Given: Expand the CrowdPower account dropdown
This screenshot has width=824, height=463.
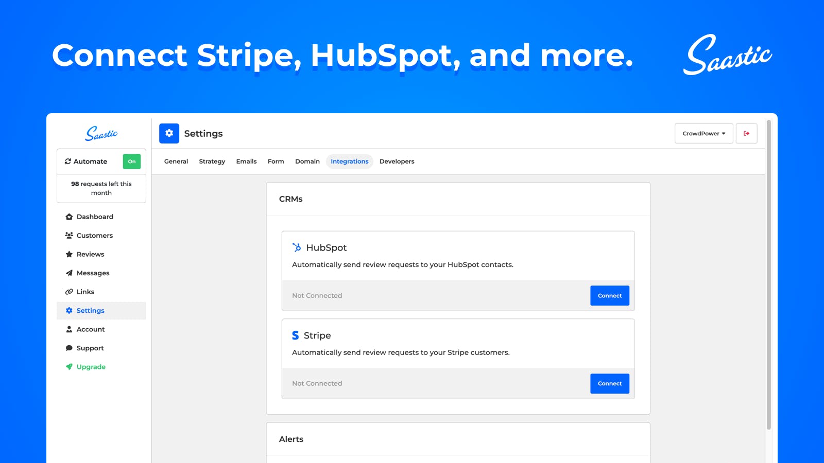Looking at the screenshot, I should 703,133.
